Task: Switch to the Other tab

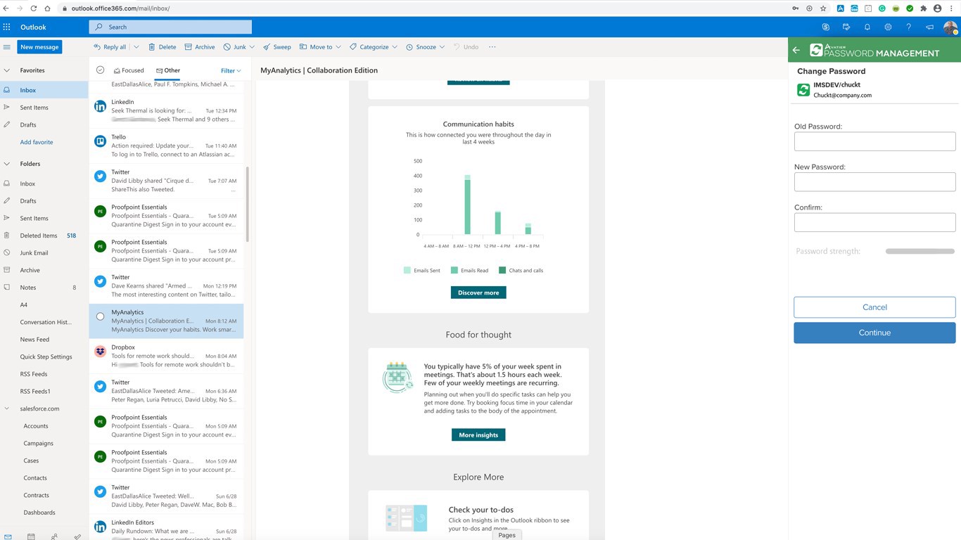Action: (x=168, y=70)
